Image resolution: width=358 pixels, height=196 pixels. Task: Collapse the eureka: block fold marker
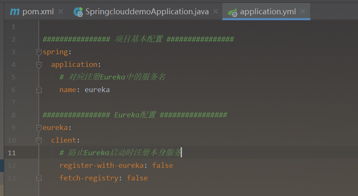point(39,128)
